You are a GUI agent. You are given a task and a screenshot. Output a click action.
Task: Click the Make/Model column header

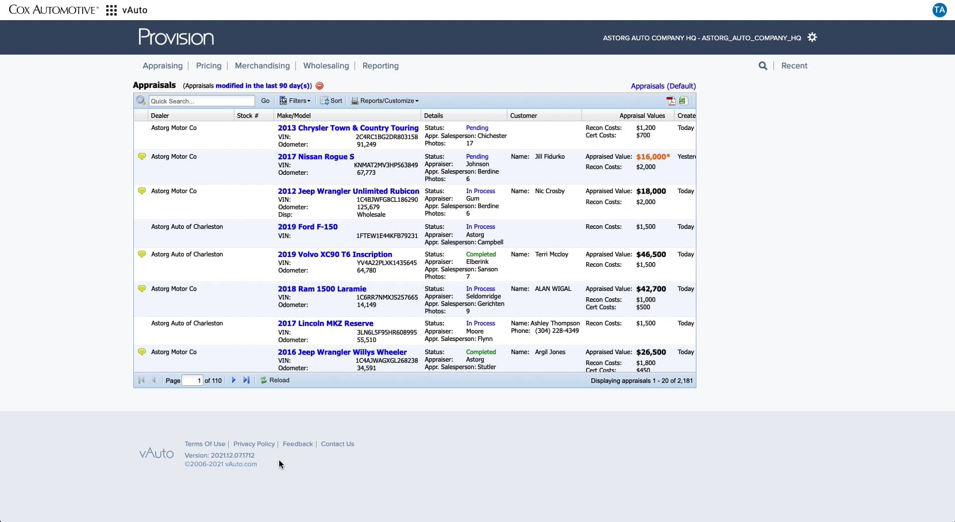point(347,116)
